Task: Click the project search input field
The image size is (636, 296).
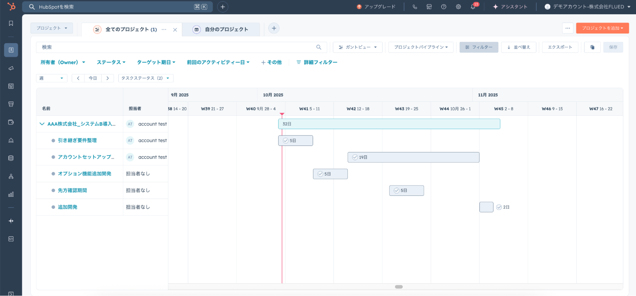Action: pos(178,47)
